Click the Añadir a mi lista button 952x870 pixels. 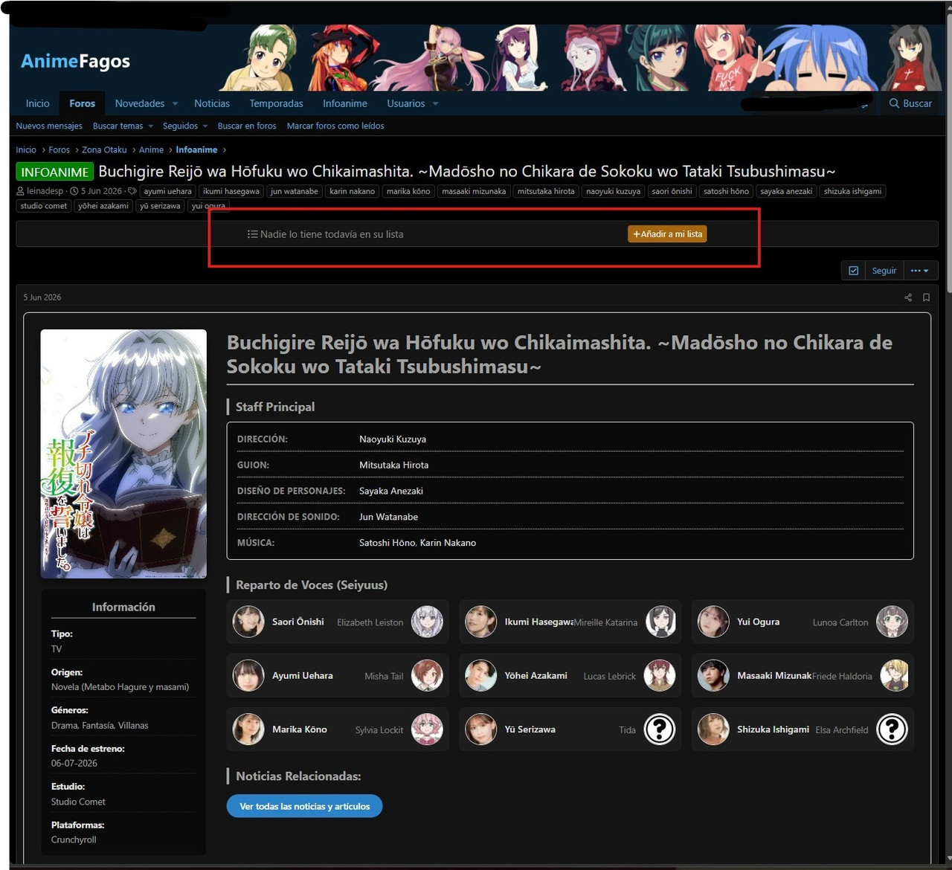(667, 234)
